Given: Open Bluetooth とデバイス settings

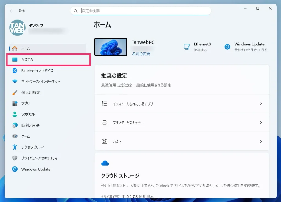Looking at the screenshot, I should (x=47, y=70).
